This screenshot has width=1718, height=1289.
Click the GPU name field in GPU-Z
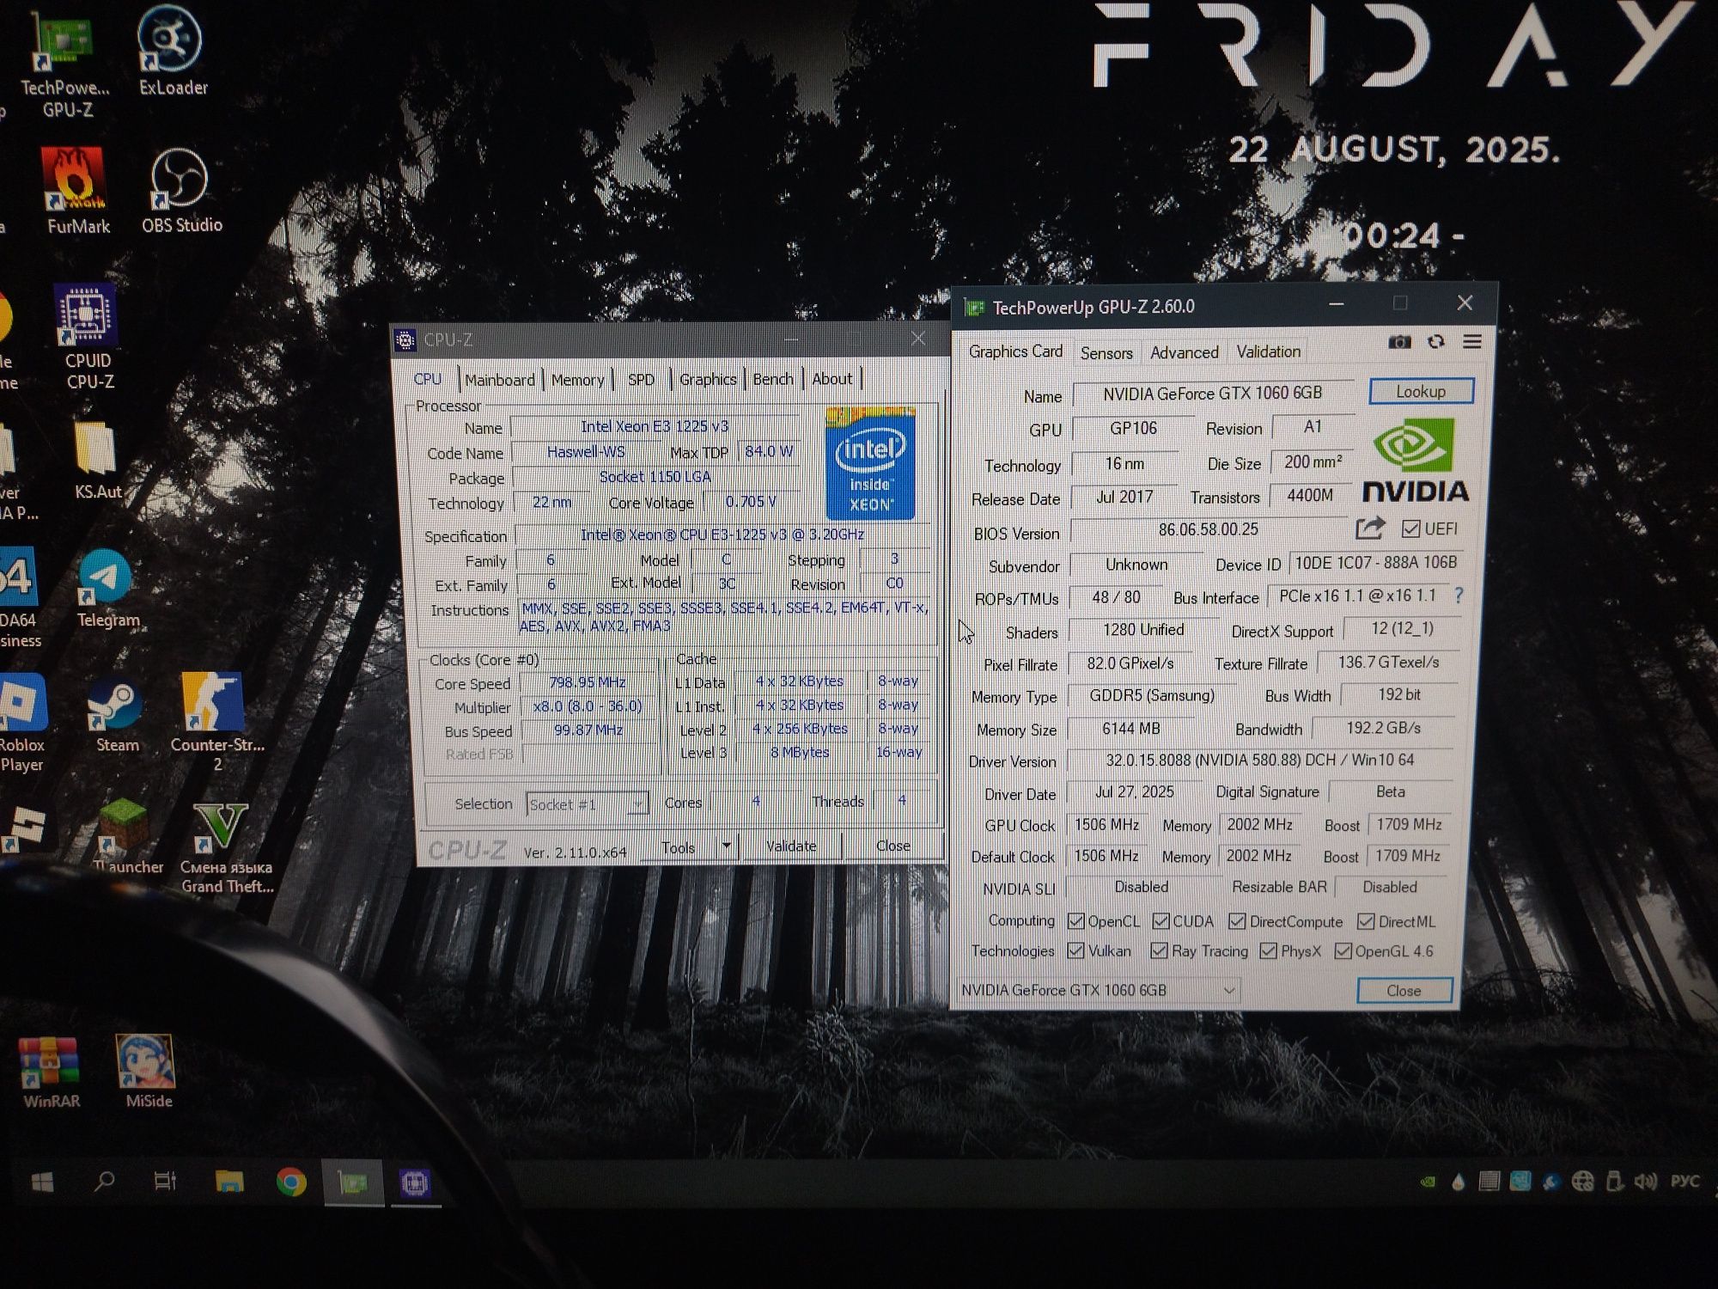coord(1213,393)
